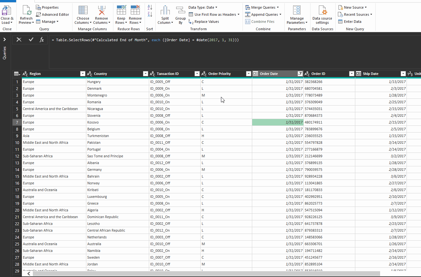Sort descending with Z-A icon

click(150, 14)
